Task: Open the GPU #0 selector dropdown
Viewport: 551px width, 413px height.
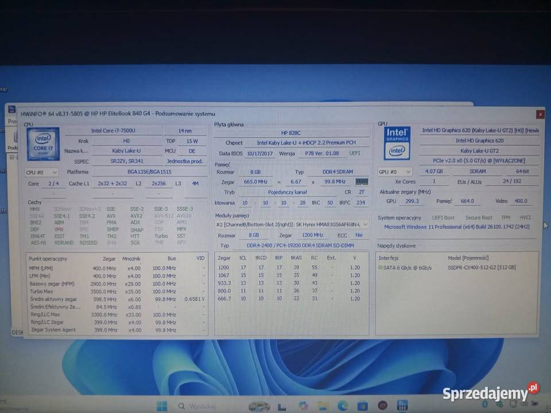Action: click(x=394, y=172)
